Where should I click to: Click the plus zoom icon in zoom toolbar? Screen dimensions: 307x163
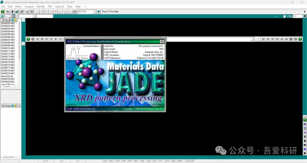coord(42,39)
